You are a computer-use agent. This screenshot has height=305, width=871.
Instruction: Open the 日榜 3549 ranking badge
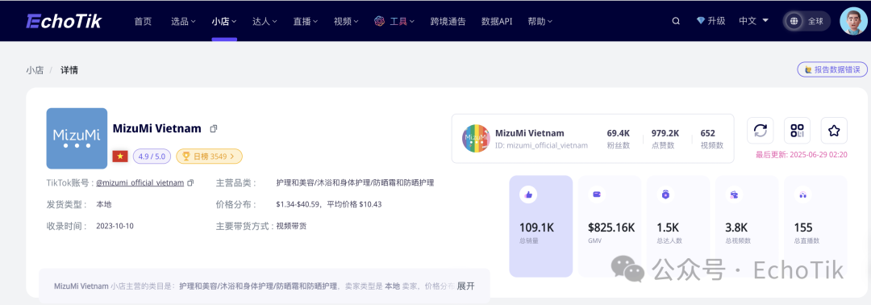[210, 156]
